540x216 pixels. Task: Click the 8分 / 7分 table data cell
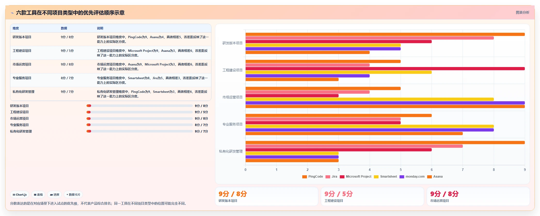(67, 78)
